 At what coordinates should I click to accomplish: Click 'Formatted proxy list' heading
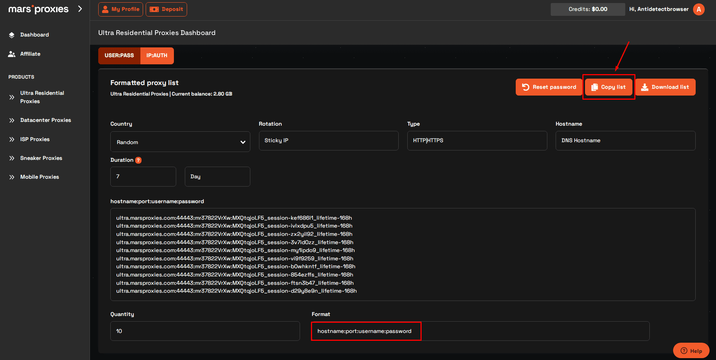pyautogui.click(x=144, y=83)
